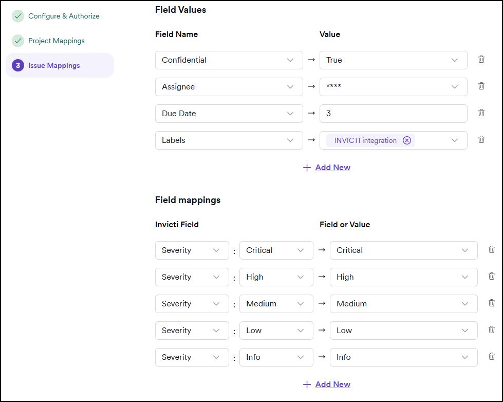Click the checkmark next to Project Mappings

18,41
